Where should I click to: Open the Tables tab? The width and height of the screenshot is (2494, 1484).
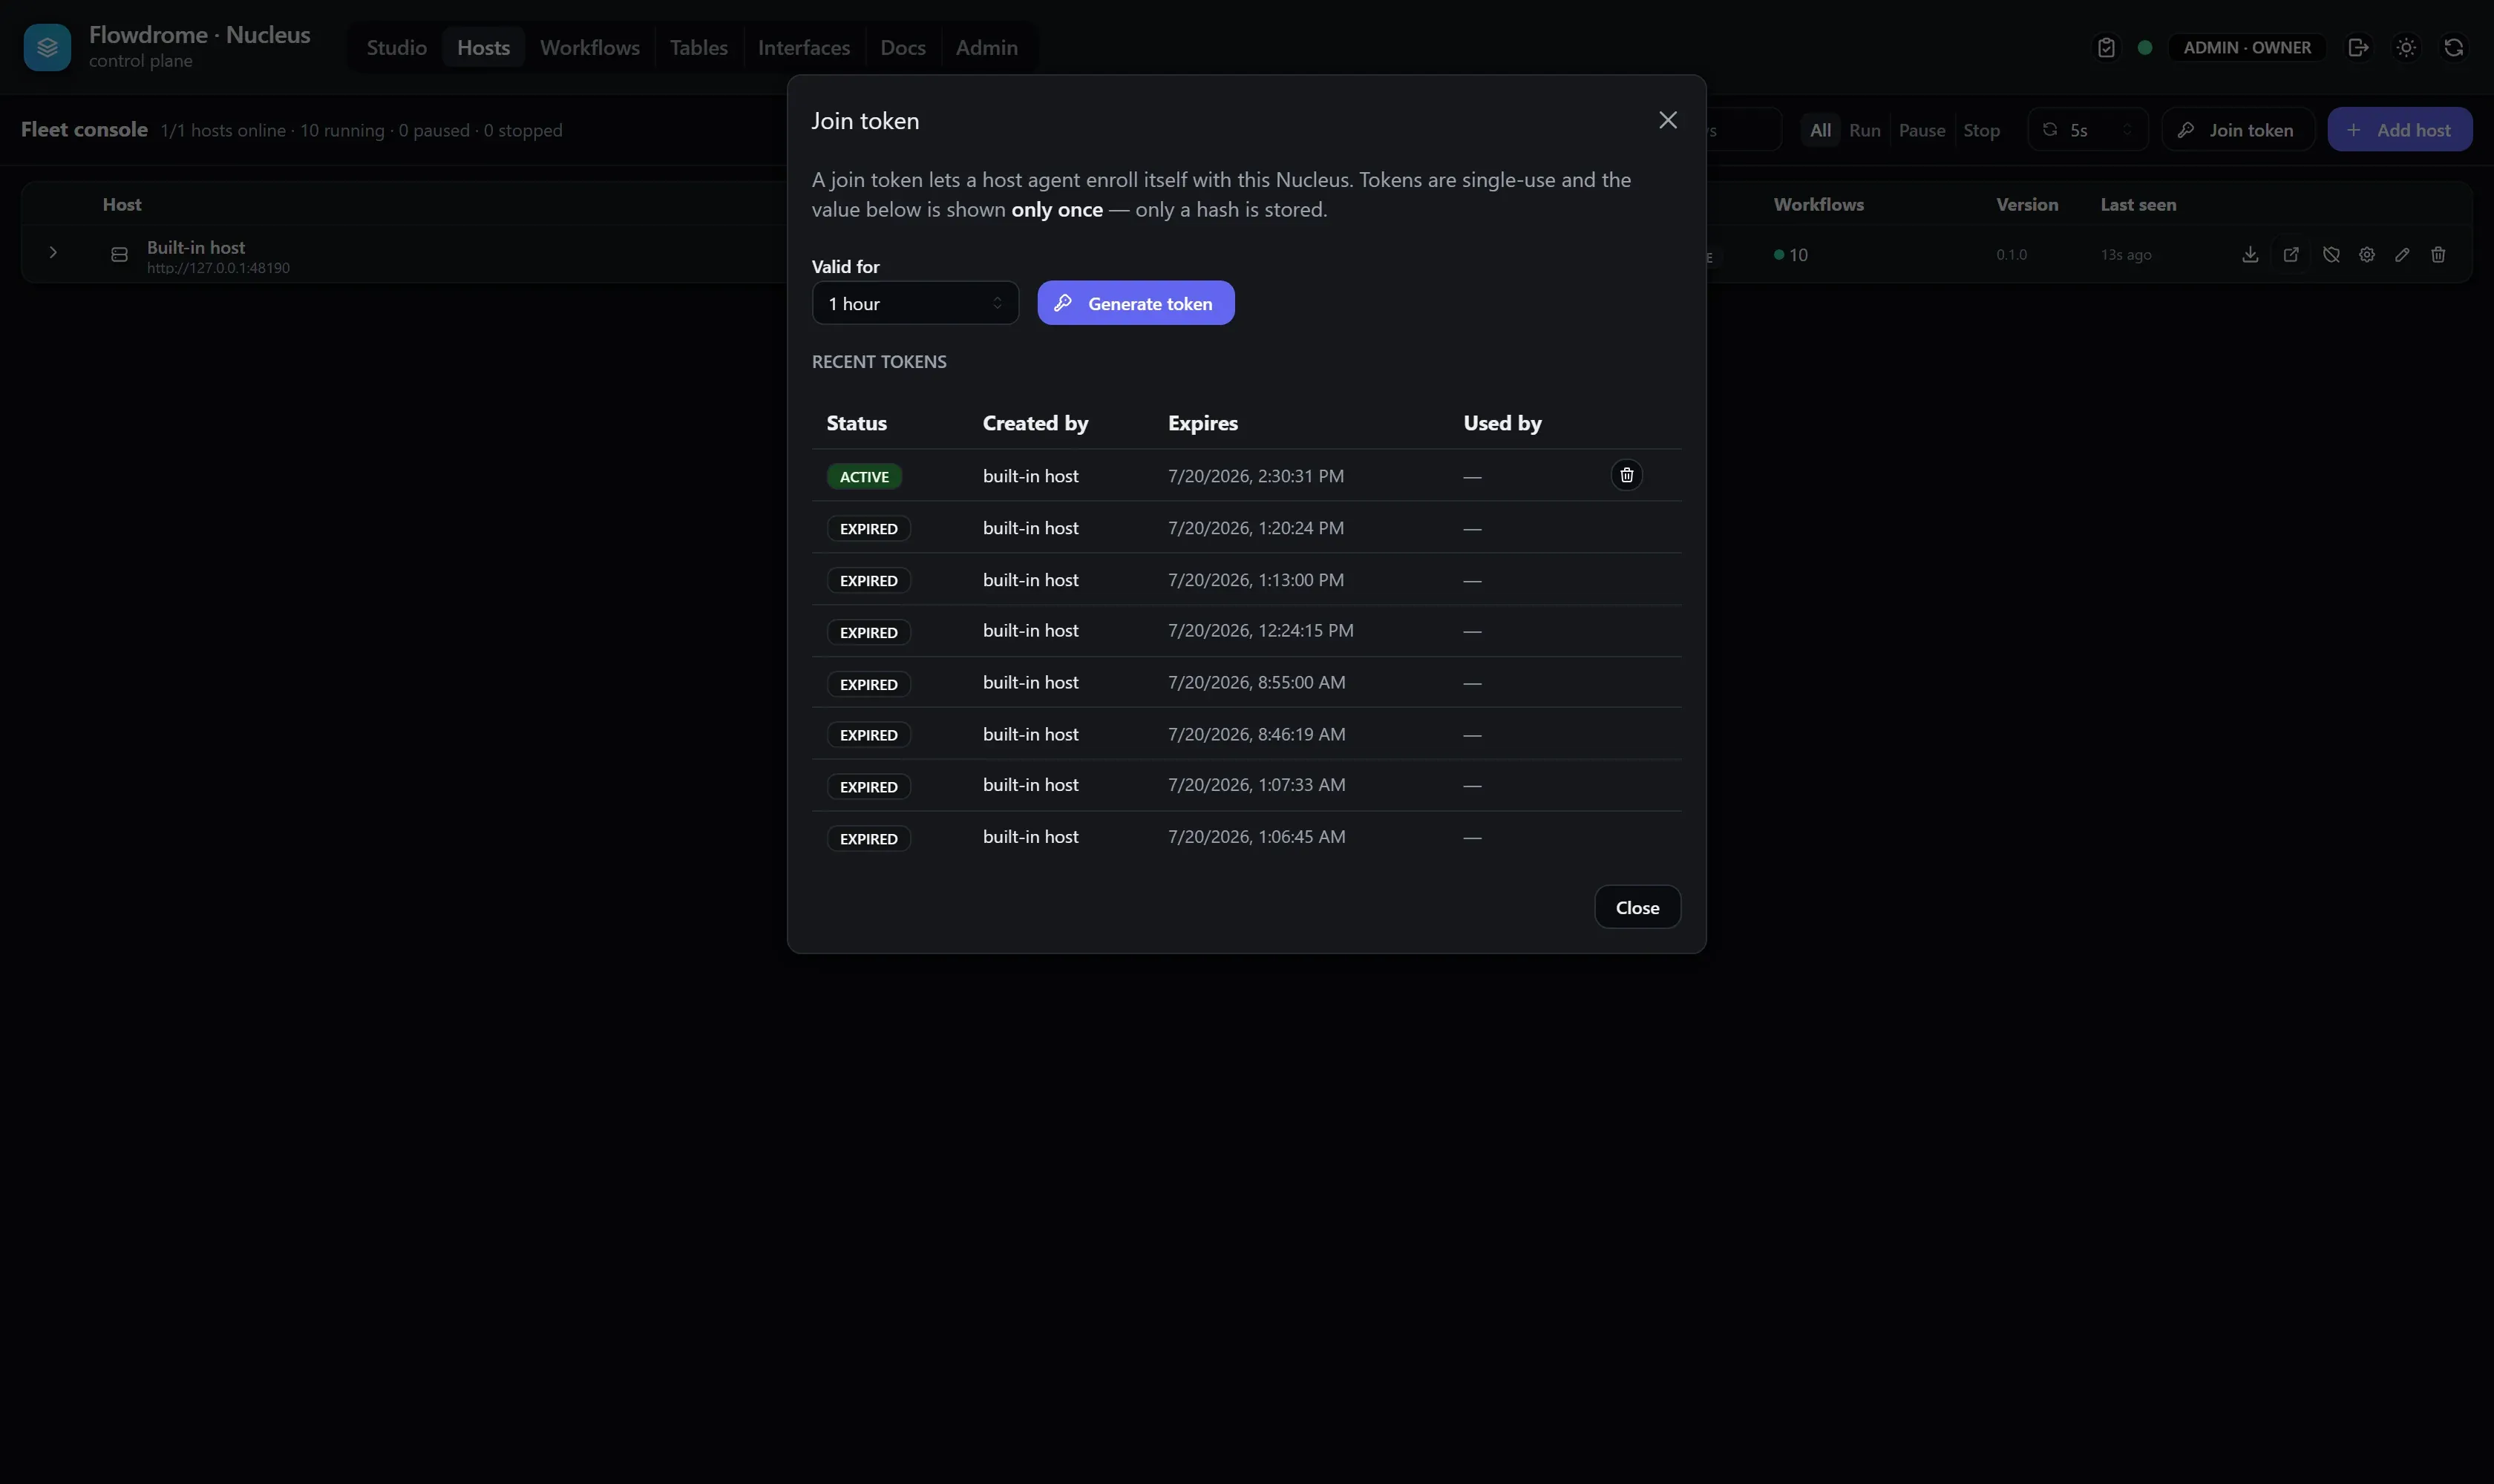[698, 47]
